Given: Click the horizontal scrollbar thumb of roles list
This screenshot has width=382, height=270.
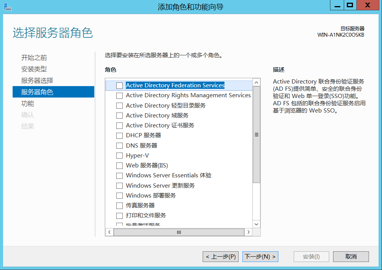Looking at the screenshot, I should (x=179, y=232).
